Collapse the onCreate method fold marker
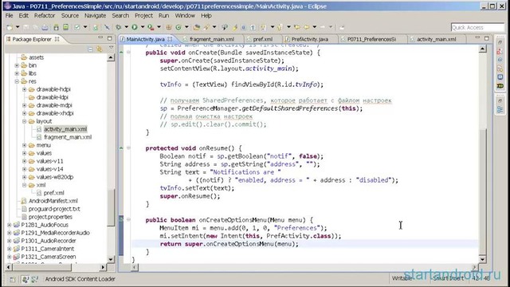The width and height of the screenshot is (510, 287). point(128,53)
